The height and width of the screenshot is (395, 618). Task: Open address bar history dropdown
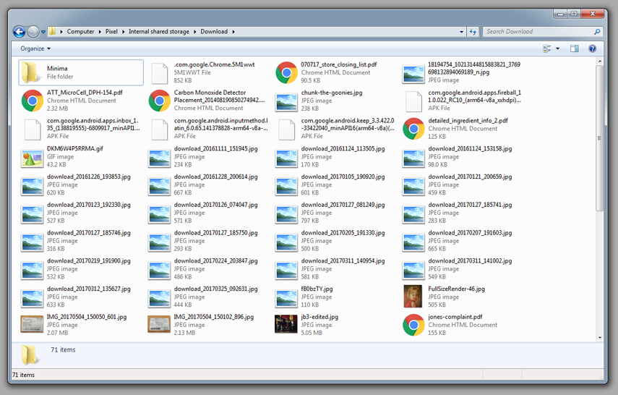tap(462, 32)
